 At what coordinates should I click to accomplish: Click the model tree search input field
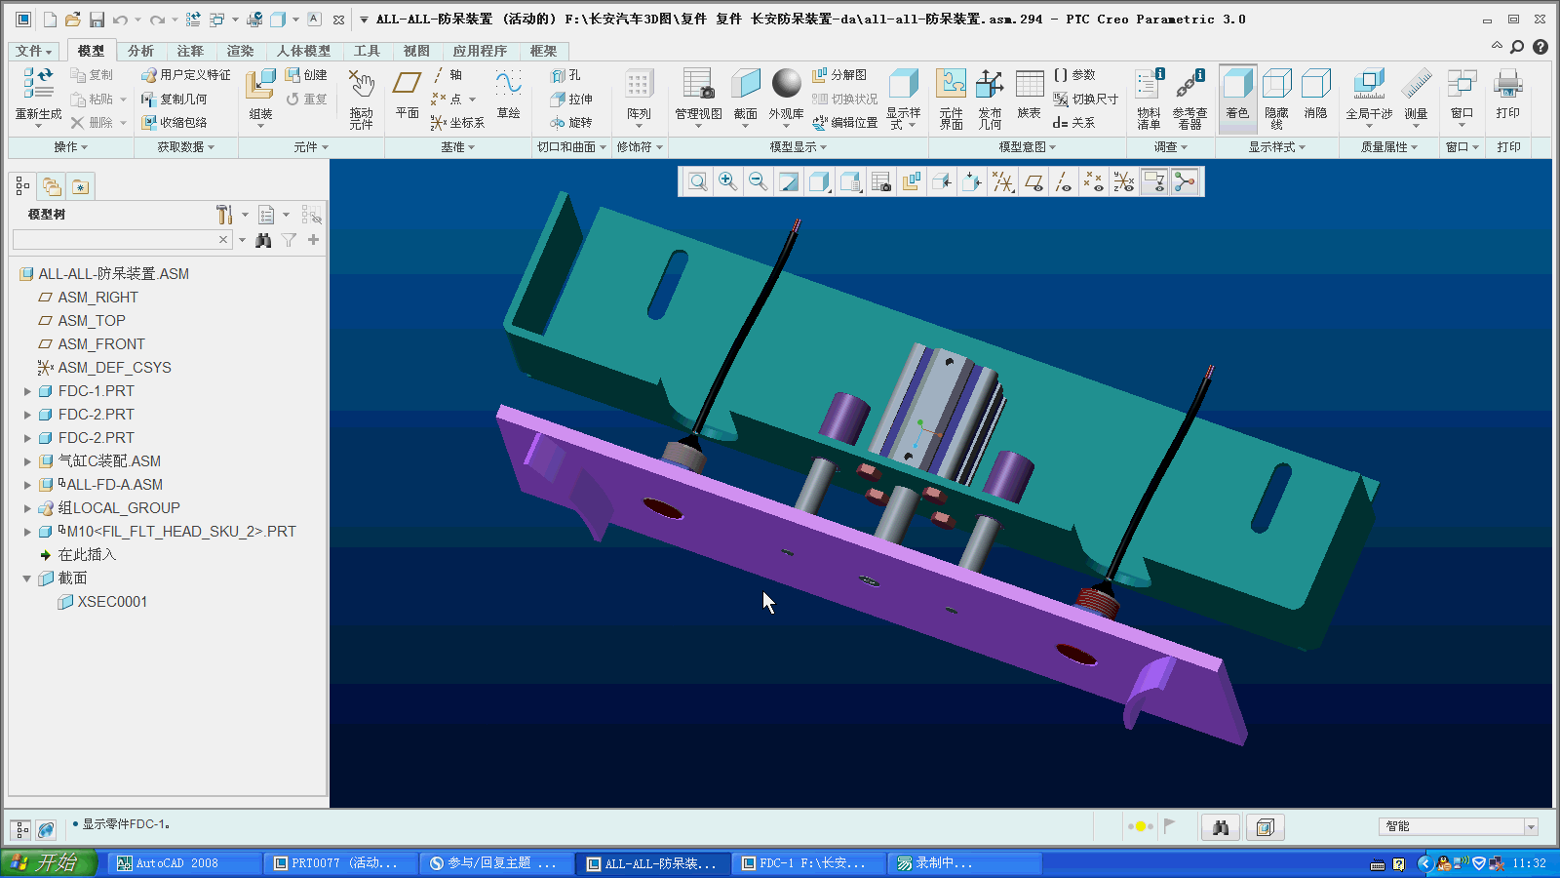115,240
